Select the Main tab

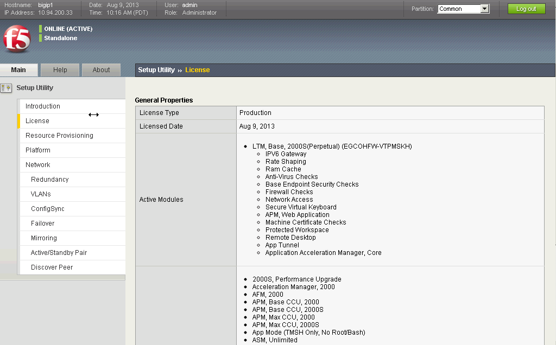(x=19, y=69)
